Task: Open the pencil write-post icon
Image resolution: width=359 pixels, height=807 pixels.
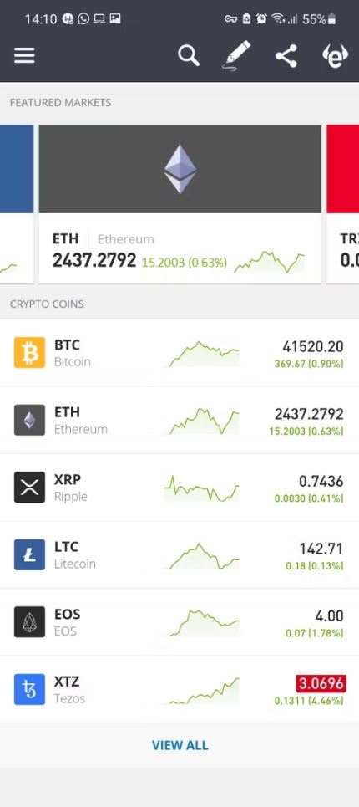Action: coord(237,55)
